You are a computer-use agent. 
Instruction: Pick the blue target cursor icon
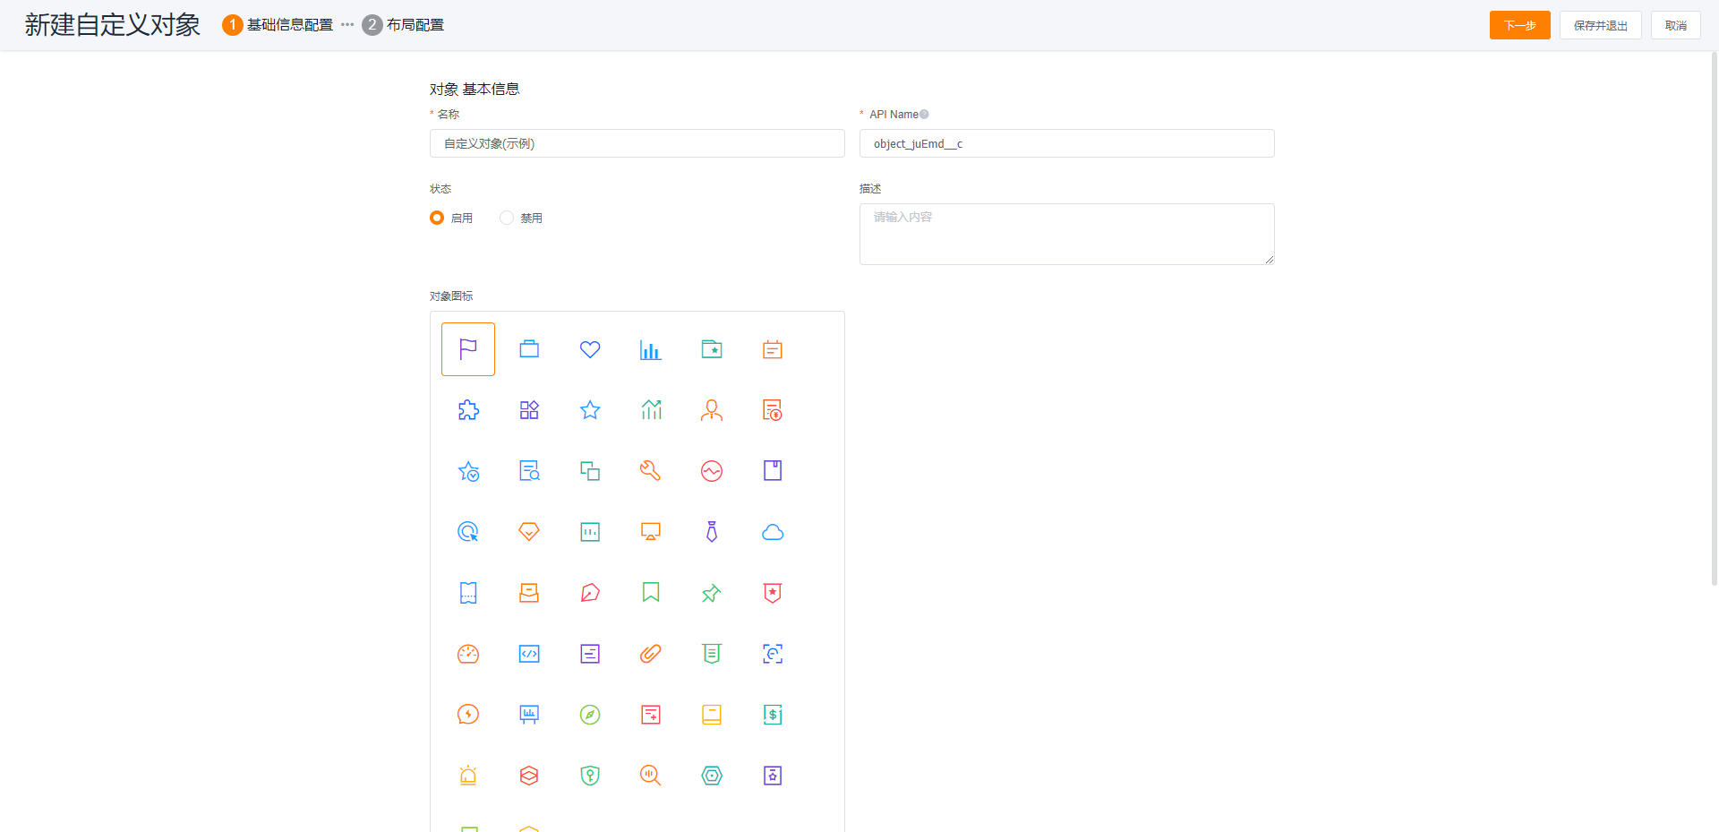468,532
